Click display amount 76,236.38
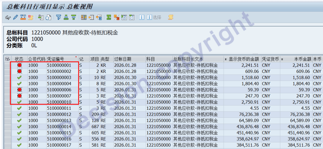The image size is (323, 149). (249, 114)
